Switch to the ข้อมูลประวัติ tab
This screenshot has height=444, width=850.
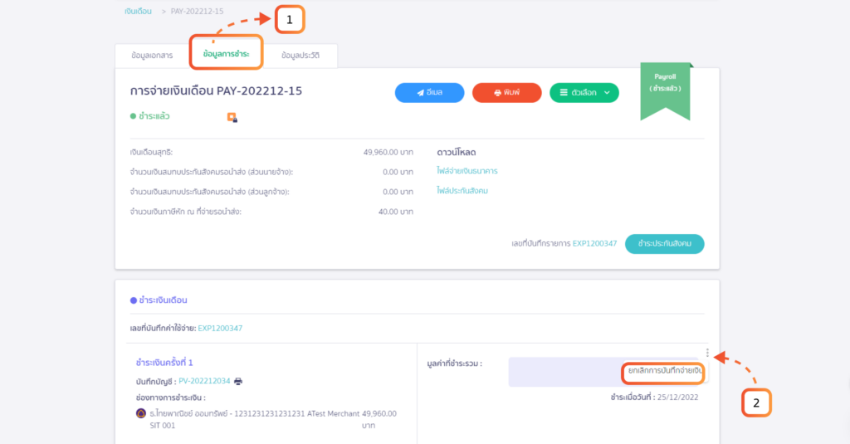300,55
